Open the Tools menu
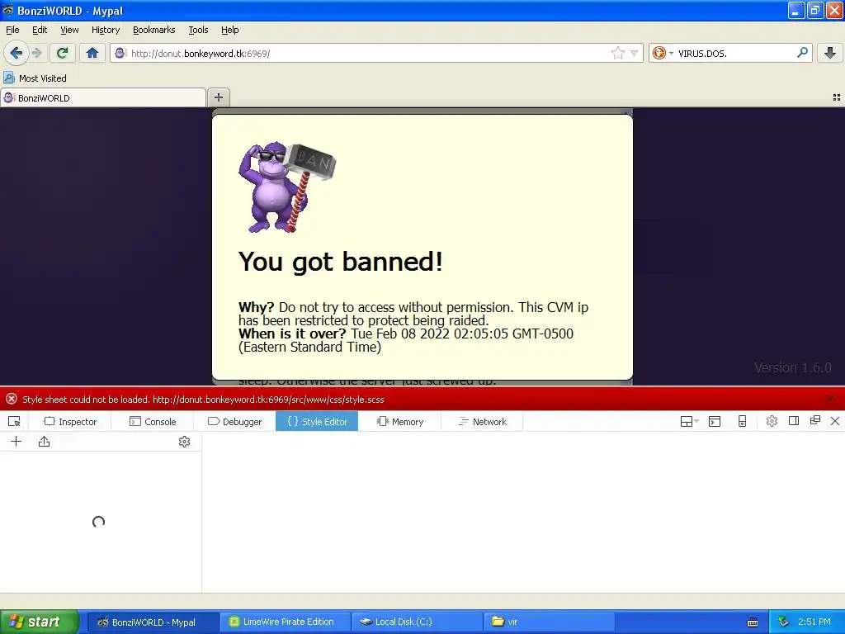This screenshot has height=634, width=845. pyautogui.click(x=198, y=30)
